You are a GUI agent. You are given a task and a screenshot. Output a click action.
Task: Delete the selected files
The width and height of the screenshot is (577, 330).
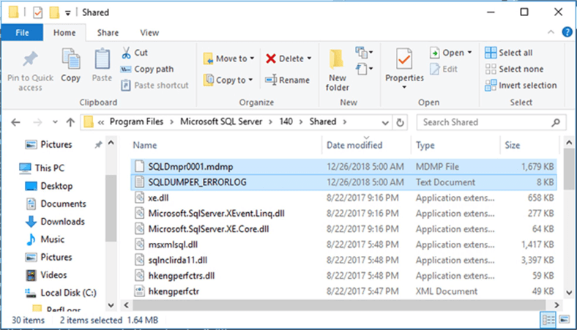point(285,59)
